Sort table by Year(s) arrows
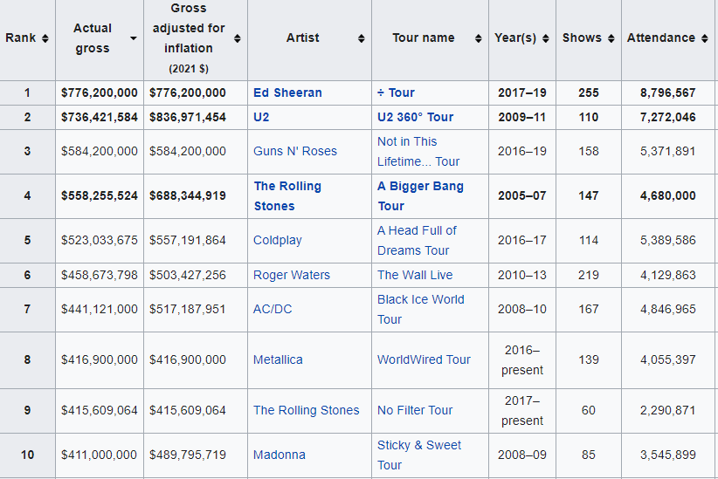 pos(545,38)
